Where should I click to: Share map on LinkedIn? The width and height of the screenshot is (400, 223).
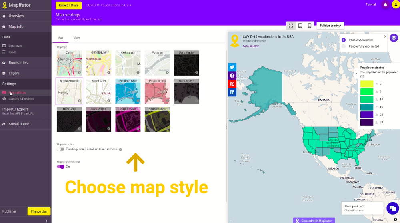[x=232, y=92]
